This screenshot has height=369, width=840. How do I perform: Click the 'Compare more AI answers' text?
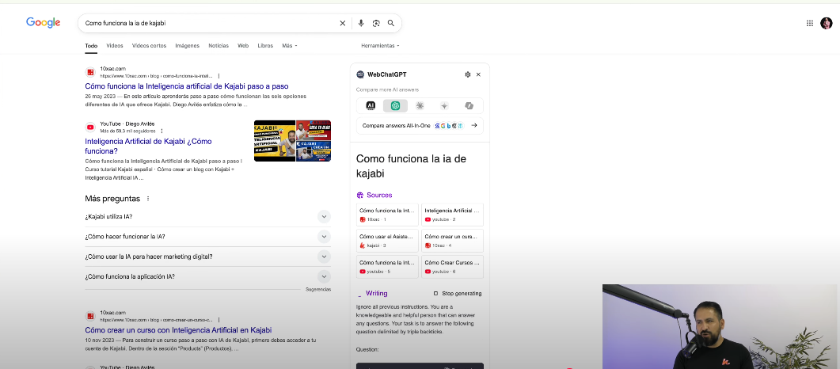pyautogui.click(x=387, y=90)
